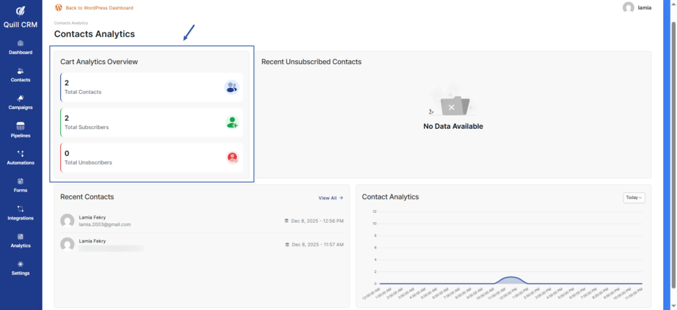677x310 pixels.
Task: Open the Pipelines section
Action: (20, 130)
